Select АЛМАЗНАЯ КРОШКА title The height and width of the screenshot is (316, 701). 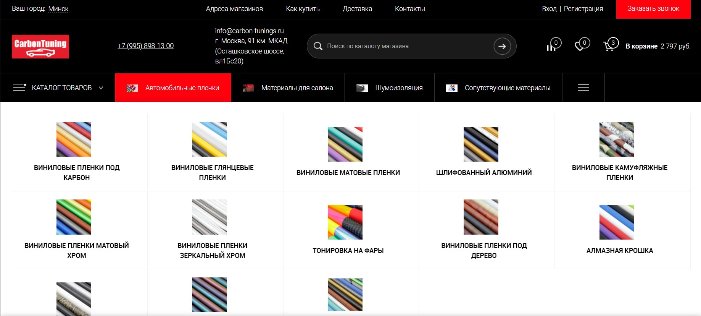[620, 251]
